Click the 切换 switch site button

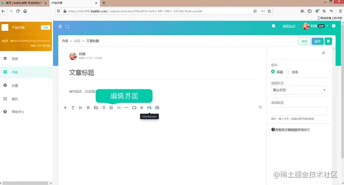[x=45, y=27]
